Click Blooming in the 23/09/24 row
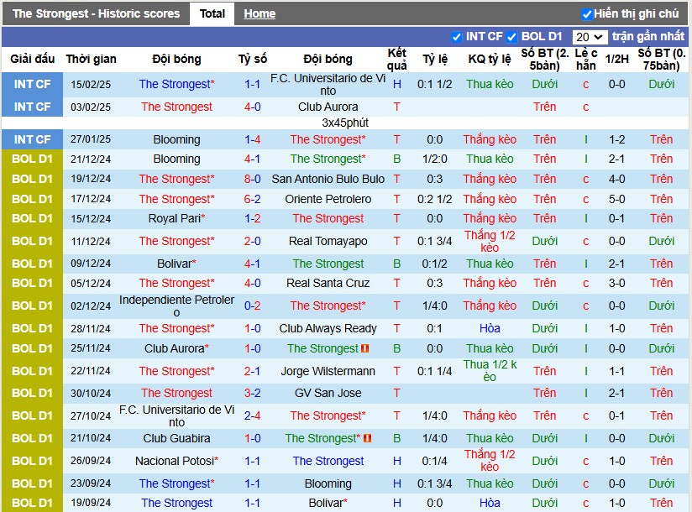The image size is (692, 512). [x=328, y=483]
